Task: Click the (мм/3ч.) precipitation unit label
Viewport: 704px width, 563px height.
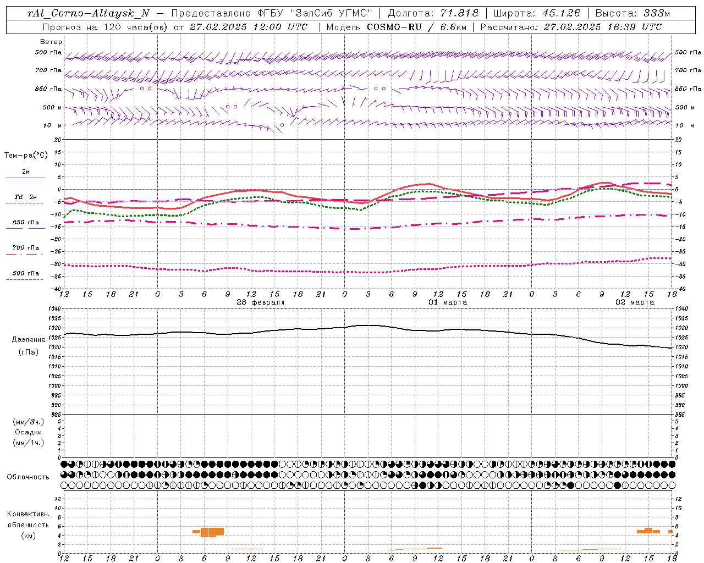Action: [29, 422]
